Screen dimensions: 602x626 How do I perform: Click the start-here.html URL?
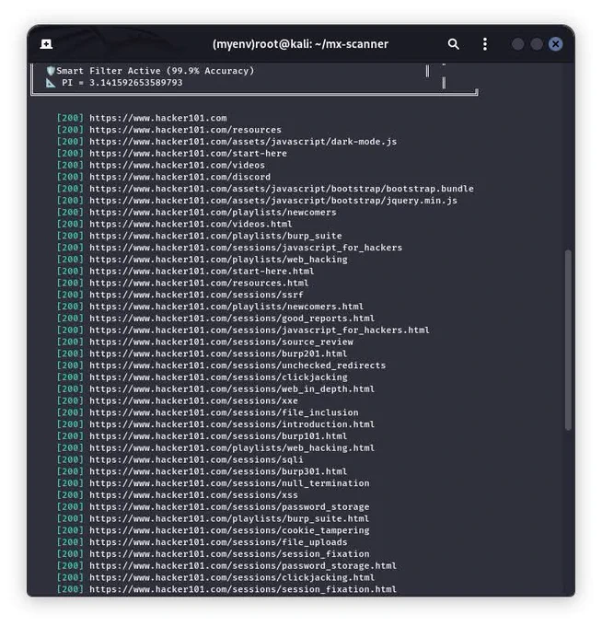coord(202,271)
